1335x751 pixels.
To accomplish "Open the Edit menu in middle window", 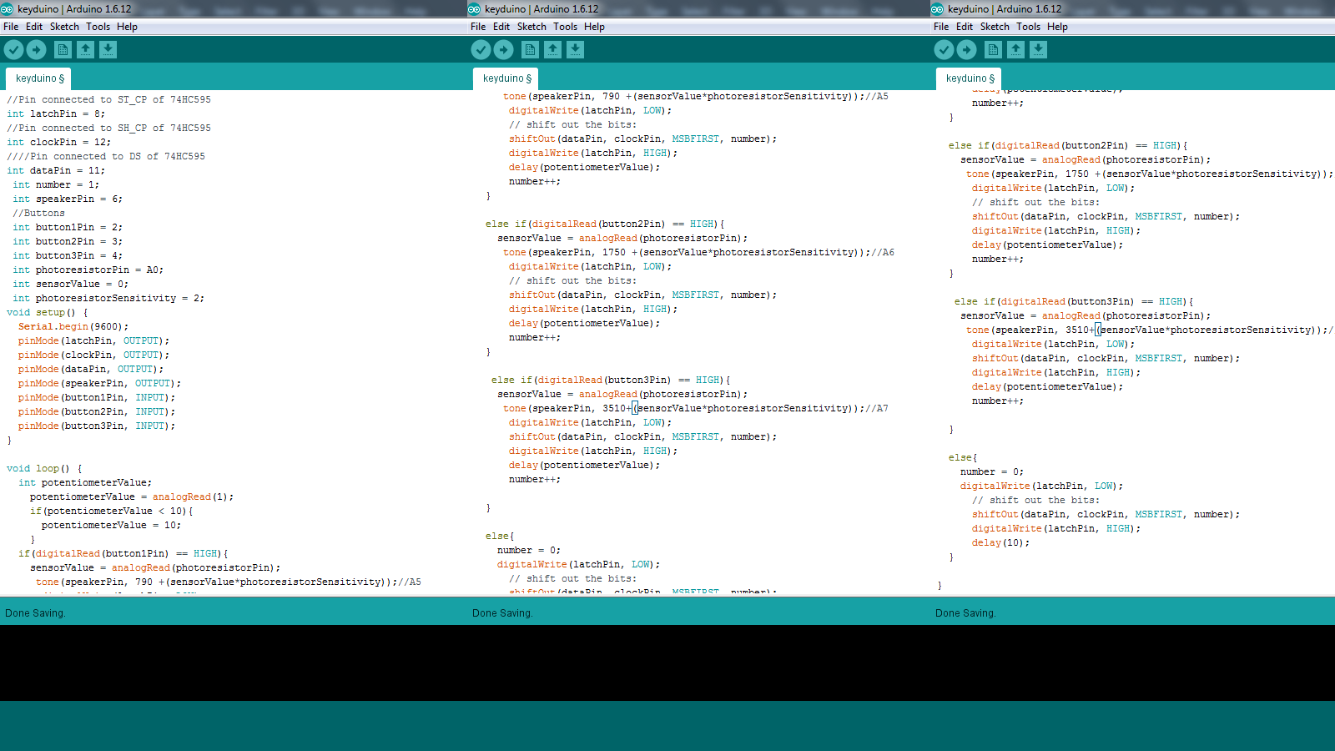I will 501,27.
